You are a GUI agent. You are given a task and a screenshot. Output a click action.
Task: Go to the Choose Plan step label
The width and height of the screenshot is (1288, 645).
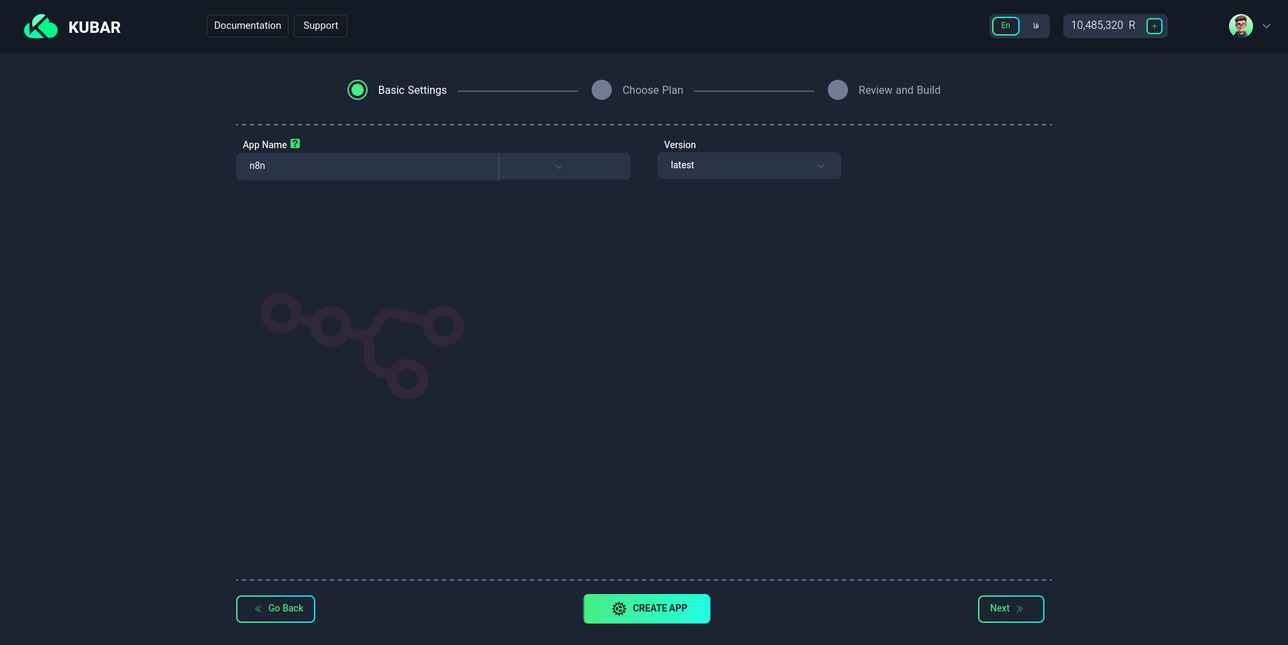tap(653, 91)
